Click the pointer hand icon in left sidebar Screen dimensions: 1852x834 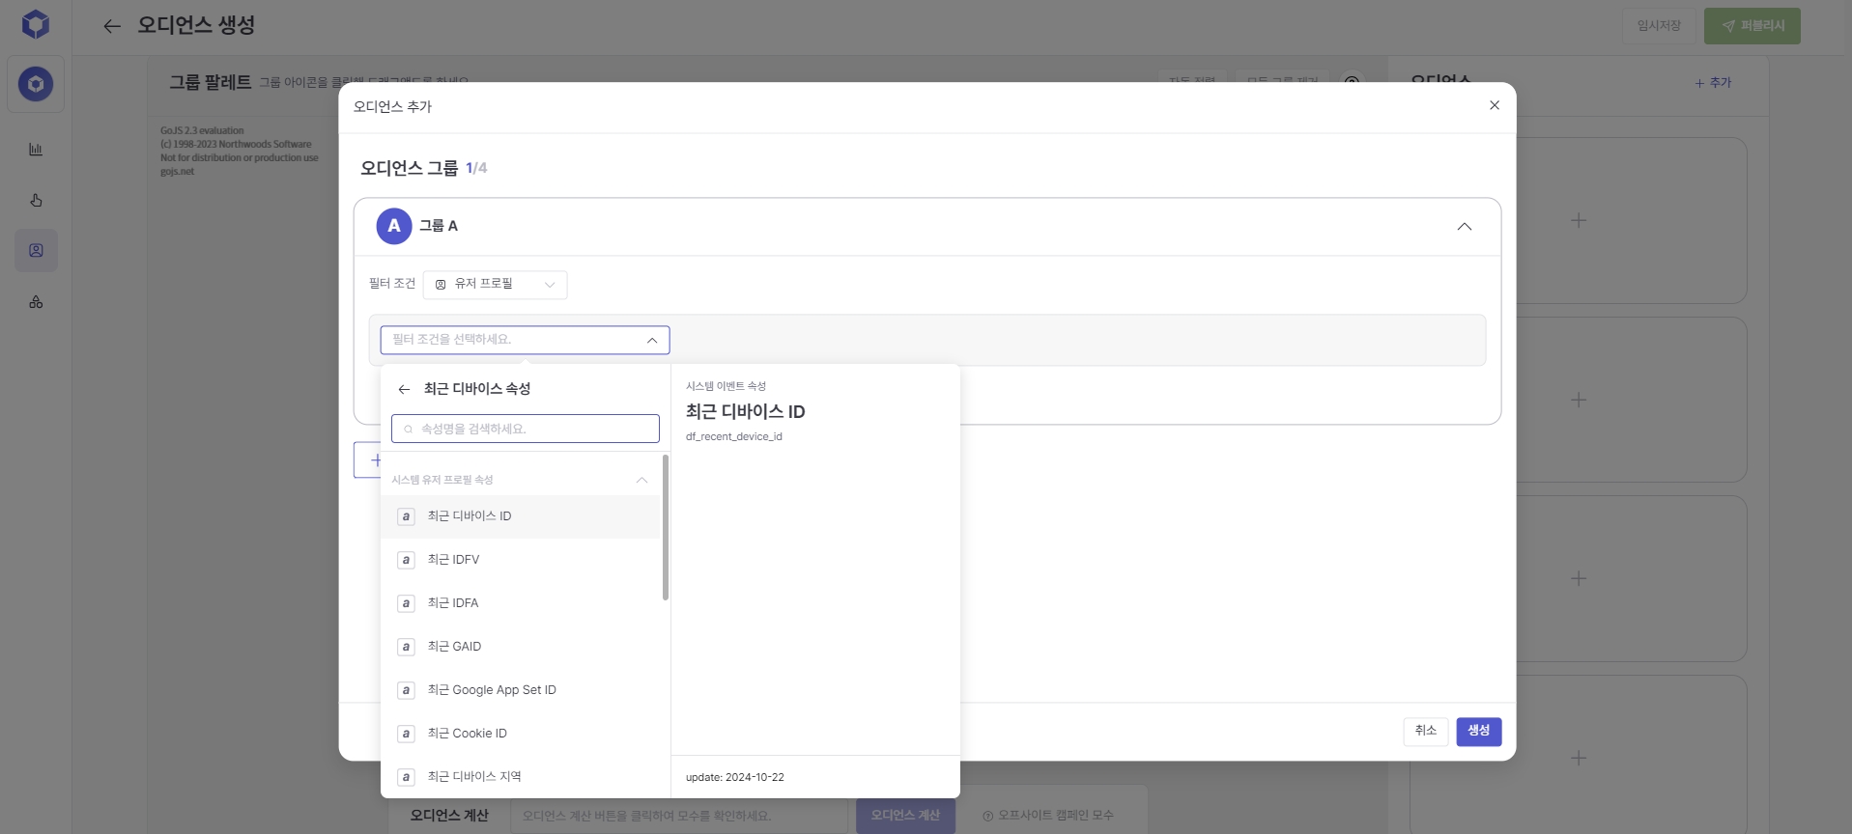(36, 200)
